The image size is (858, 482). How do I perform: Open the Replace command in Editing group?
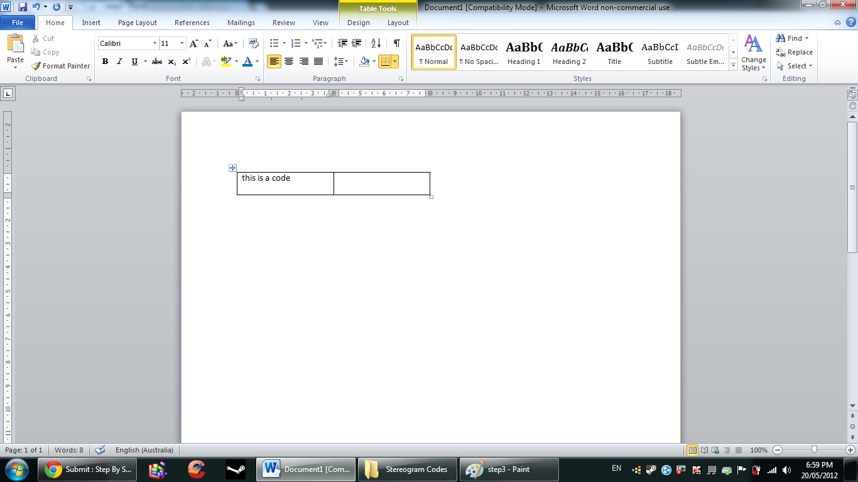[x=795, y=53]
